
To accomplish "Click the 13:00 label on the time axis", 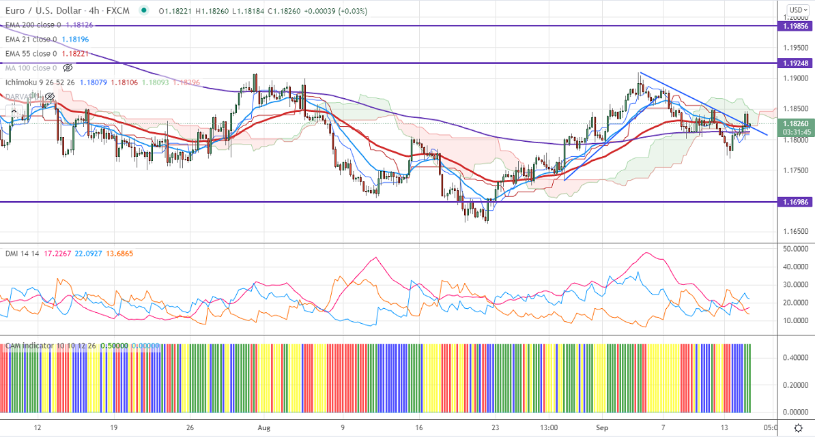I will (549, 427).
